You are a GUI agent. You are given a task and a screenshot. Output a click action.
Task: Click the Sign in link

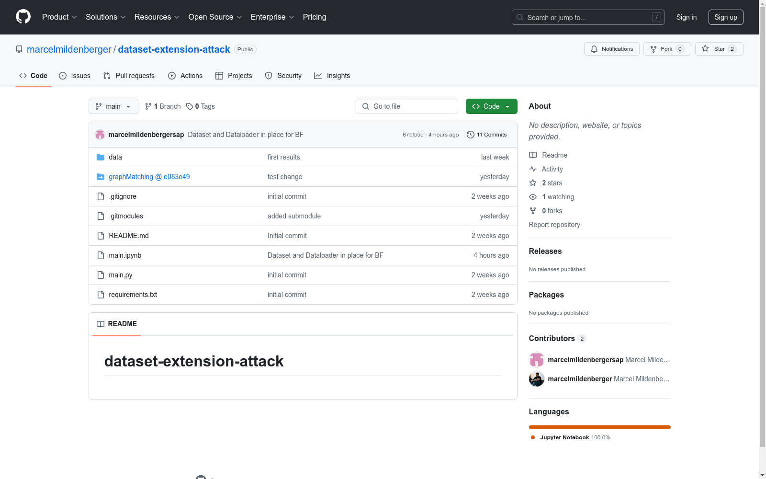pos(687,17)
